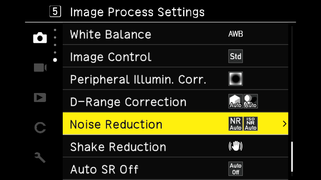Open the Shake Reduction menu entry
Image resolution: width=321 pixels, height=180 pixels.
[x=118, y=147]
